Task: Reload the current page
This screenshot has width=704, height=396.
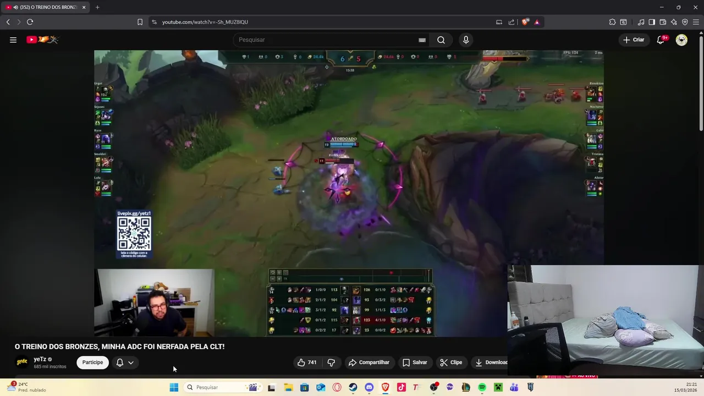Action: (30, 22)
